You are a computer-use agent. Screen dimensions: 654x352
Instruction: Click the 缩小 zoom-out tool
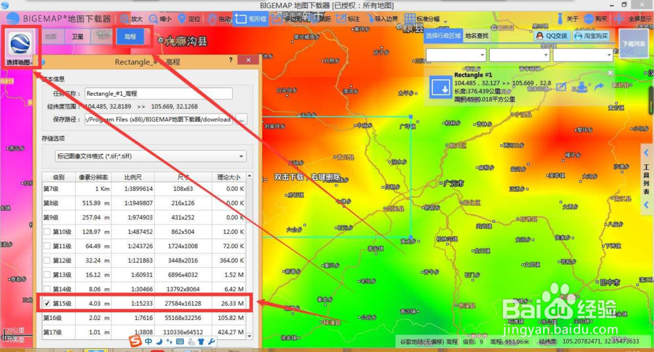(x=160, y=19)
